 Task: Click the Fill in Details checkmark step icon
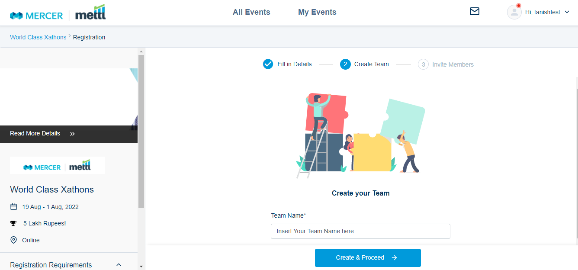pos(268,64)
